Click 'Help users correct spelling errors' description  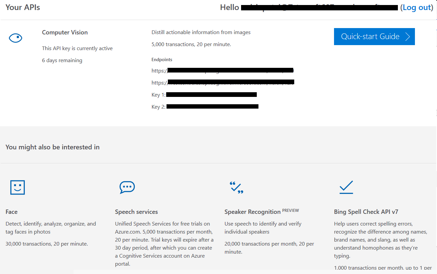point(380,240)
